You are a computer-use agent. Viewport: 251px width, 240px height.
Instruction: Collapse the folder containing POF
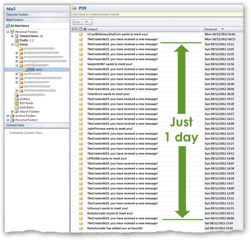[16, 65]
